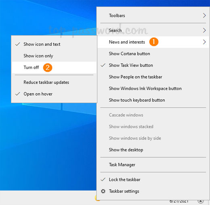
Task: Choose Show the desktop entry
Action: pos(153,150)
